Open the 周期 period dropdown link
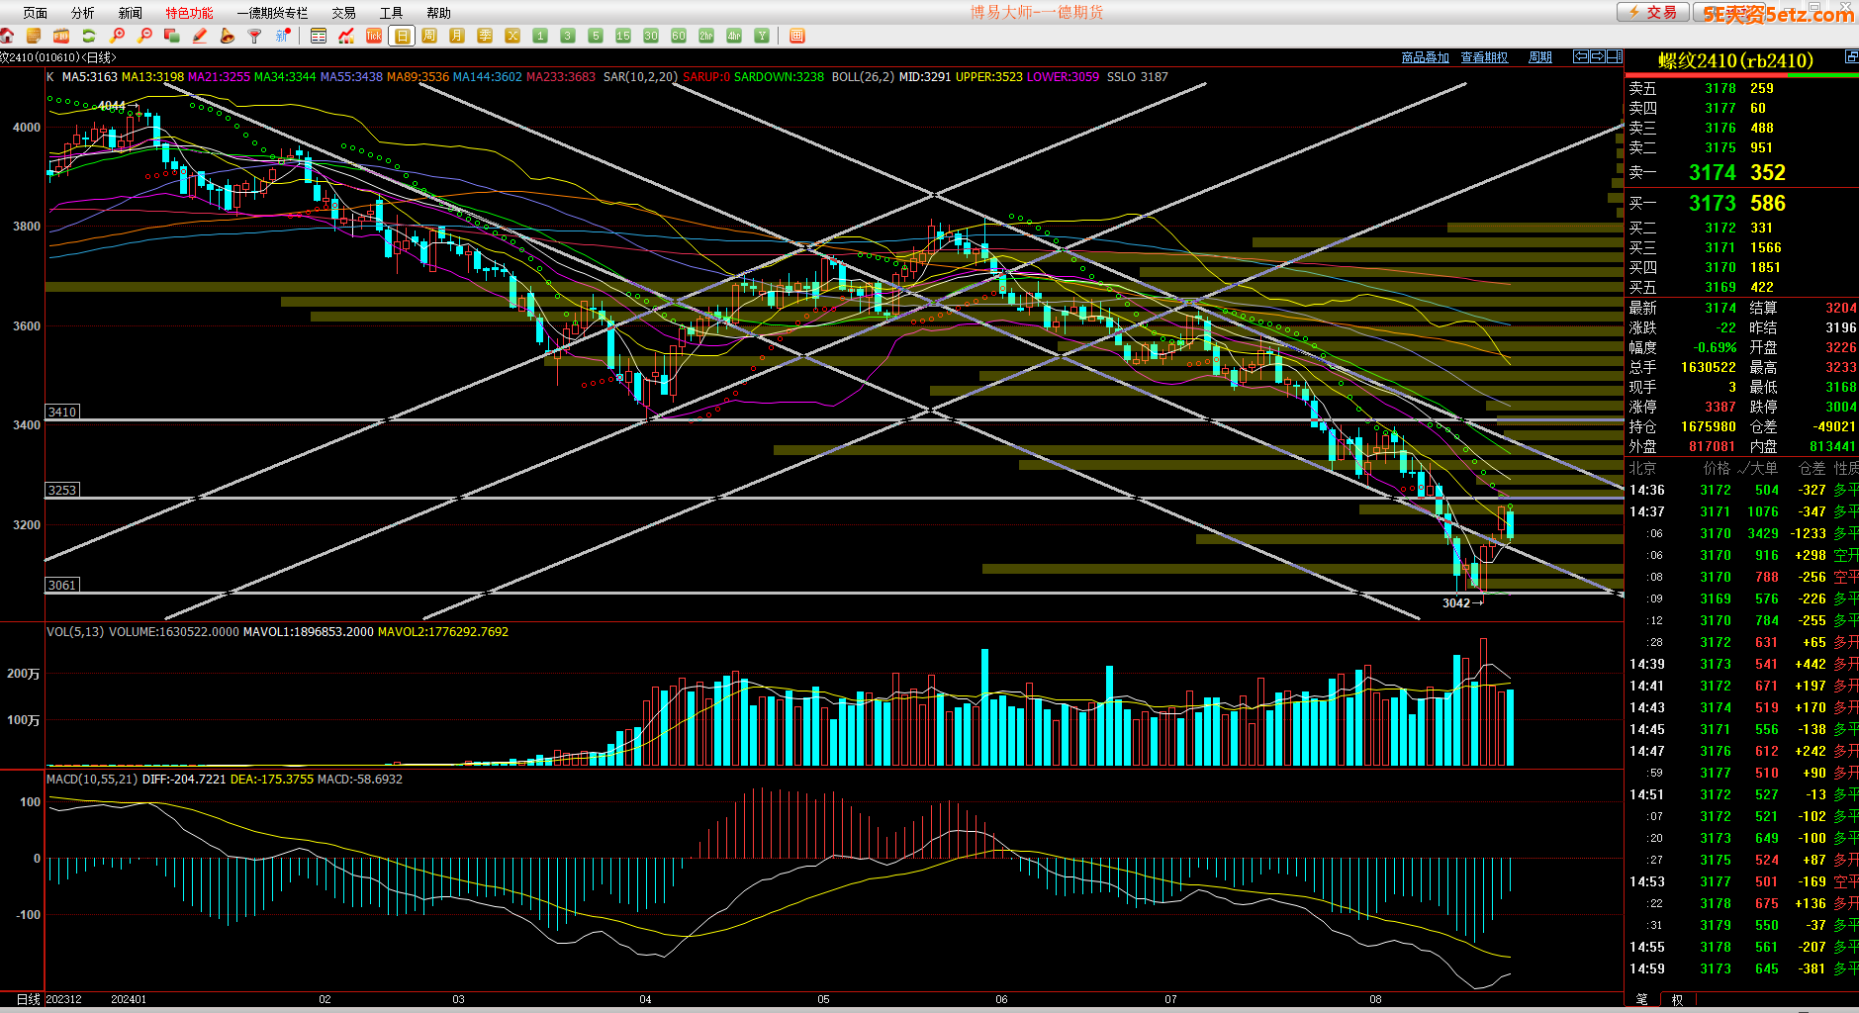The height and width of the screenshot is (1013, 1859). 1540,57
